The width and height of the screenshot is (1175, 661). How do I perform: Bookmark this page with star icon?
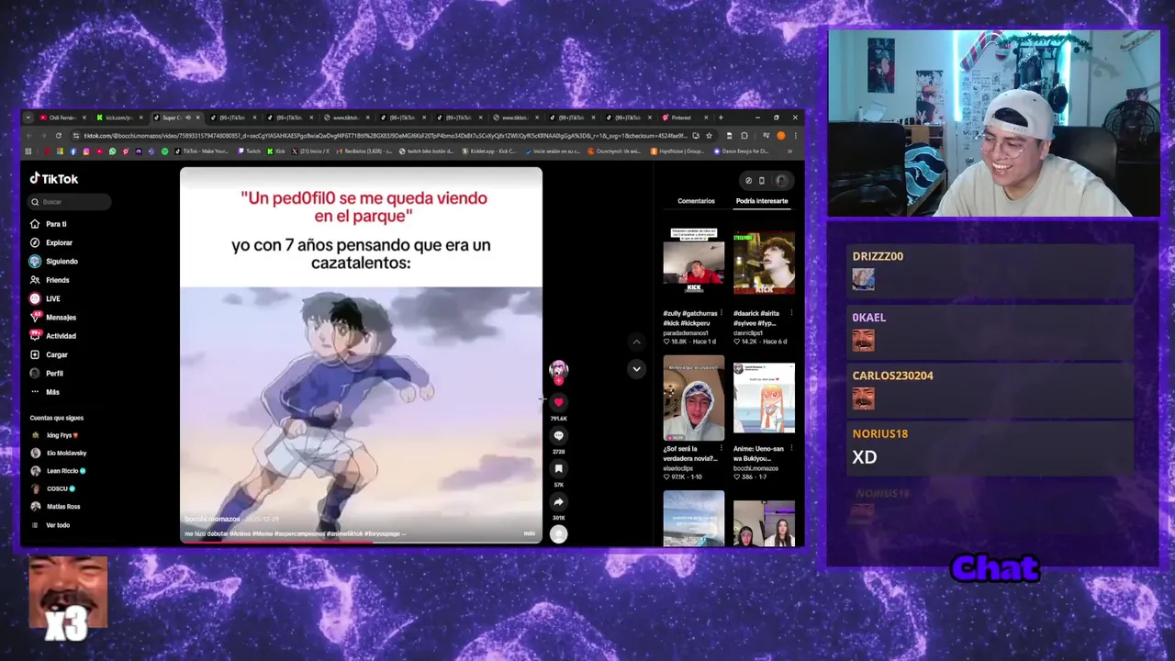tap(709, 136)
